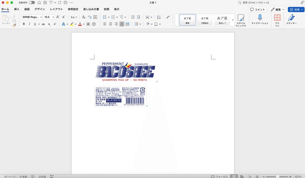Toggle strikethrough formatting
Screen dimensions: 305x178
[43, 24]
